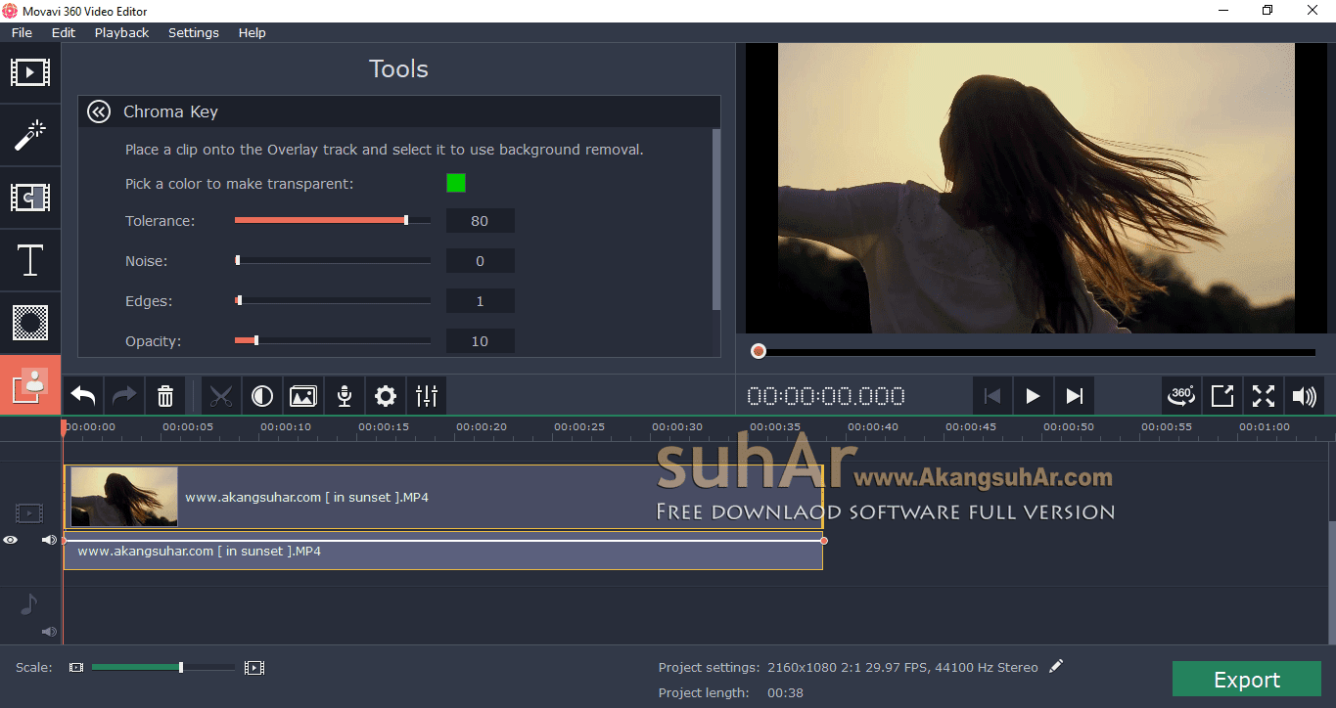Go back from Chroma Key panel
The height and width of the screenshot is (708, 1336).
tap(99, 111)
